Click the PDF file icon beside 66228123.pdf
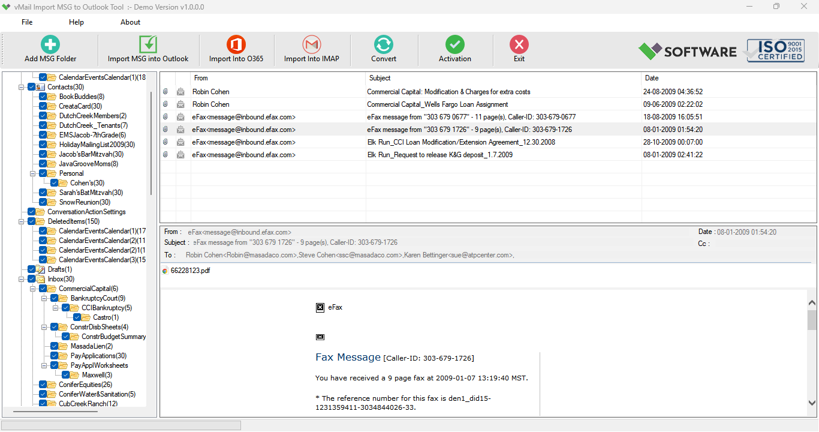 point(165,271)
